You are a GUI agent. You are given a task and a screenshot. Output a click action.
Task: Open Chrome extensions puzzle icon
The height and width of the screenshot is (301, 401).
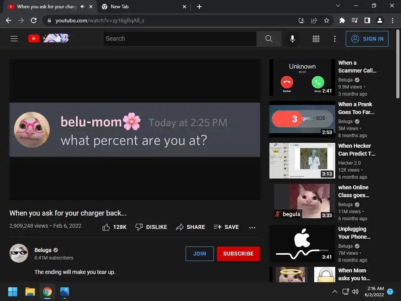[342, 20]
